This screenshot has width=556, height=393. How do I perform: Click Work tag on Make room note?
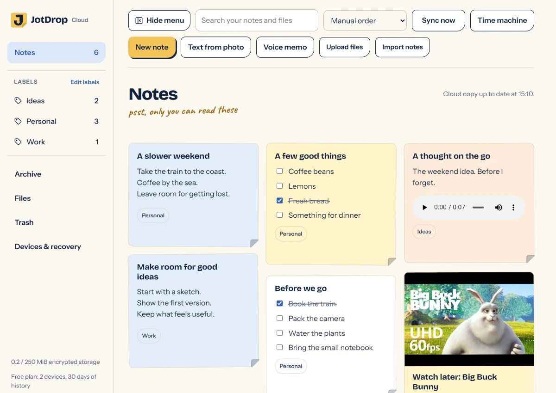tap(149, 336)
